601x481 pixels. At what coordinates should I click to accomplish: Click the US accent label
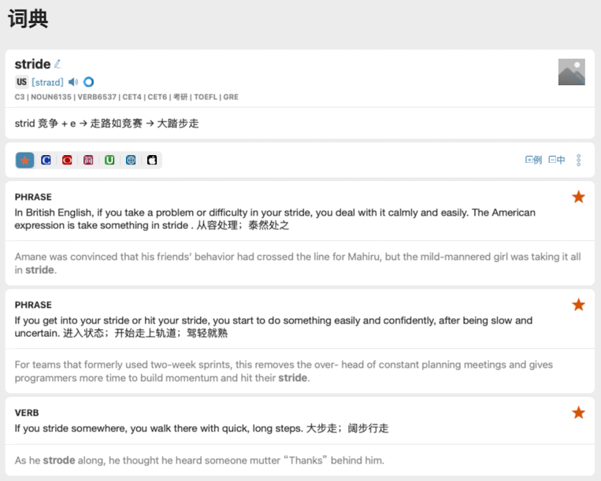coord(21,82)
